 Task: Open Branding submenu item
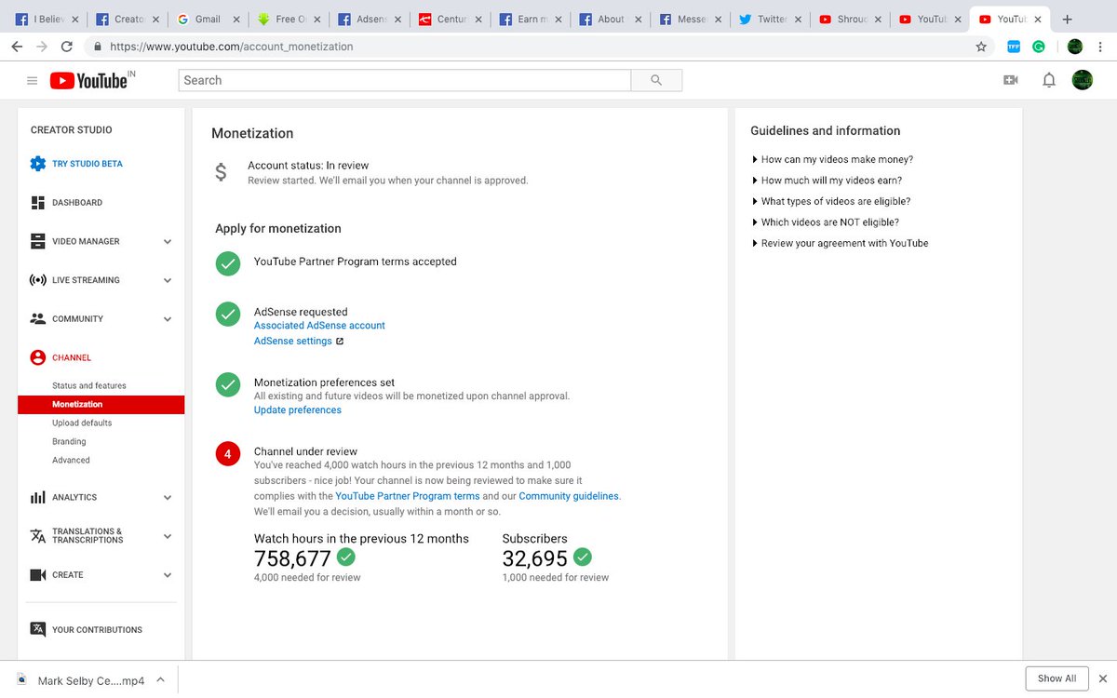point(69,442)
